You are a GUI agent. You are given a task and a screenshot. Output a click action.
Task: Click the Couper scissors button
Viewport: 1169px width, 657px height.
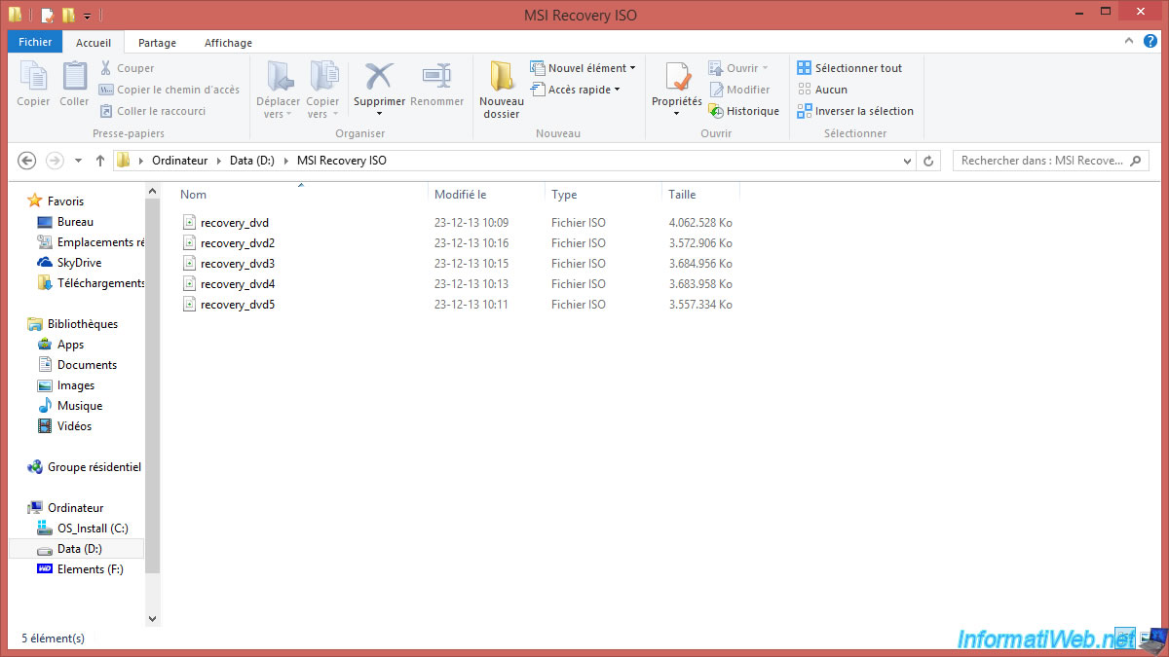127,68
